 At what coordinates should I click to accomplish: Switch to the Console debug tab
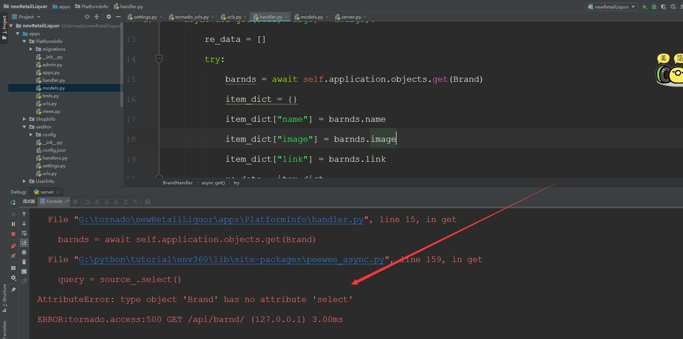[x=54, y=201]
